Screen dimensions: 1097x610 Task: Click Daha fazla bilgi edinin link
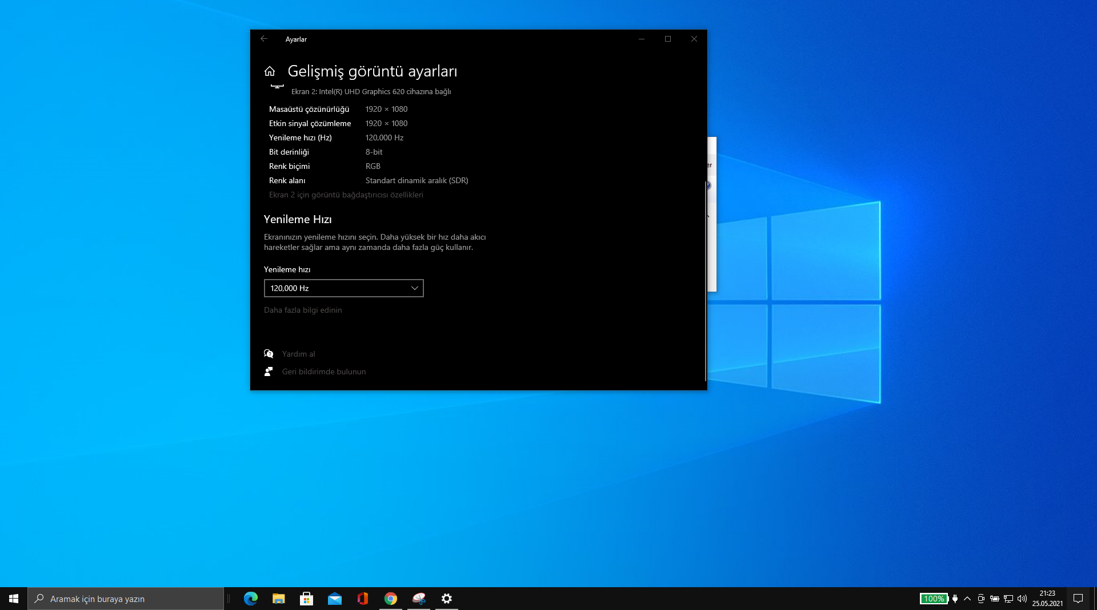tap(303, 310)
